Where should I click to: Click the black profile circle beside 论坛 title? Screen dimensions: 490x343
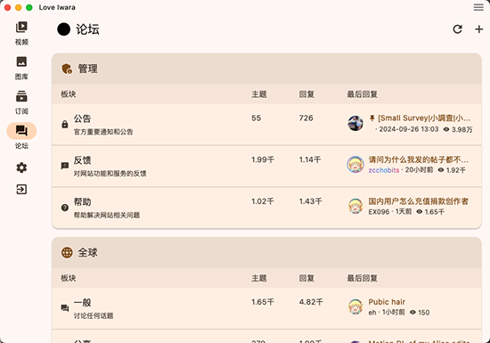point(64,29)
